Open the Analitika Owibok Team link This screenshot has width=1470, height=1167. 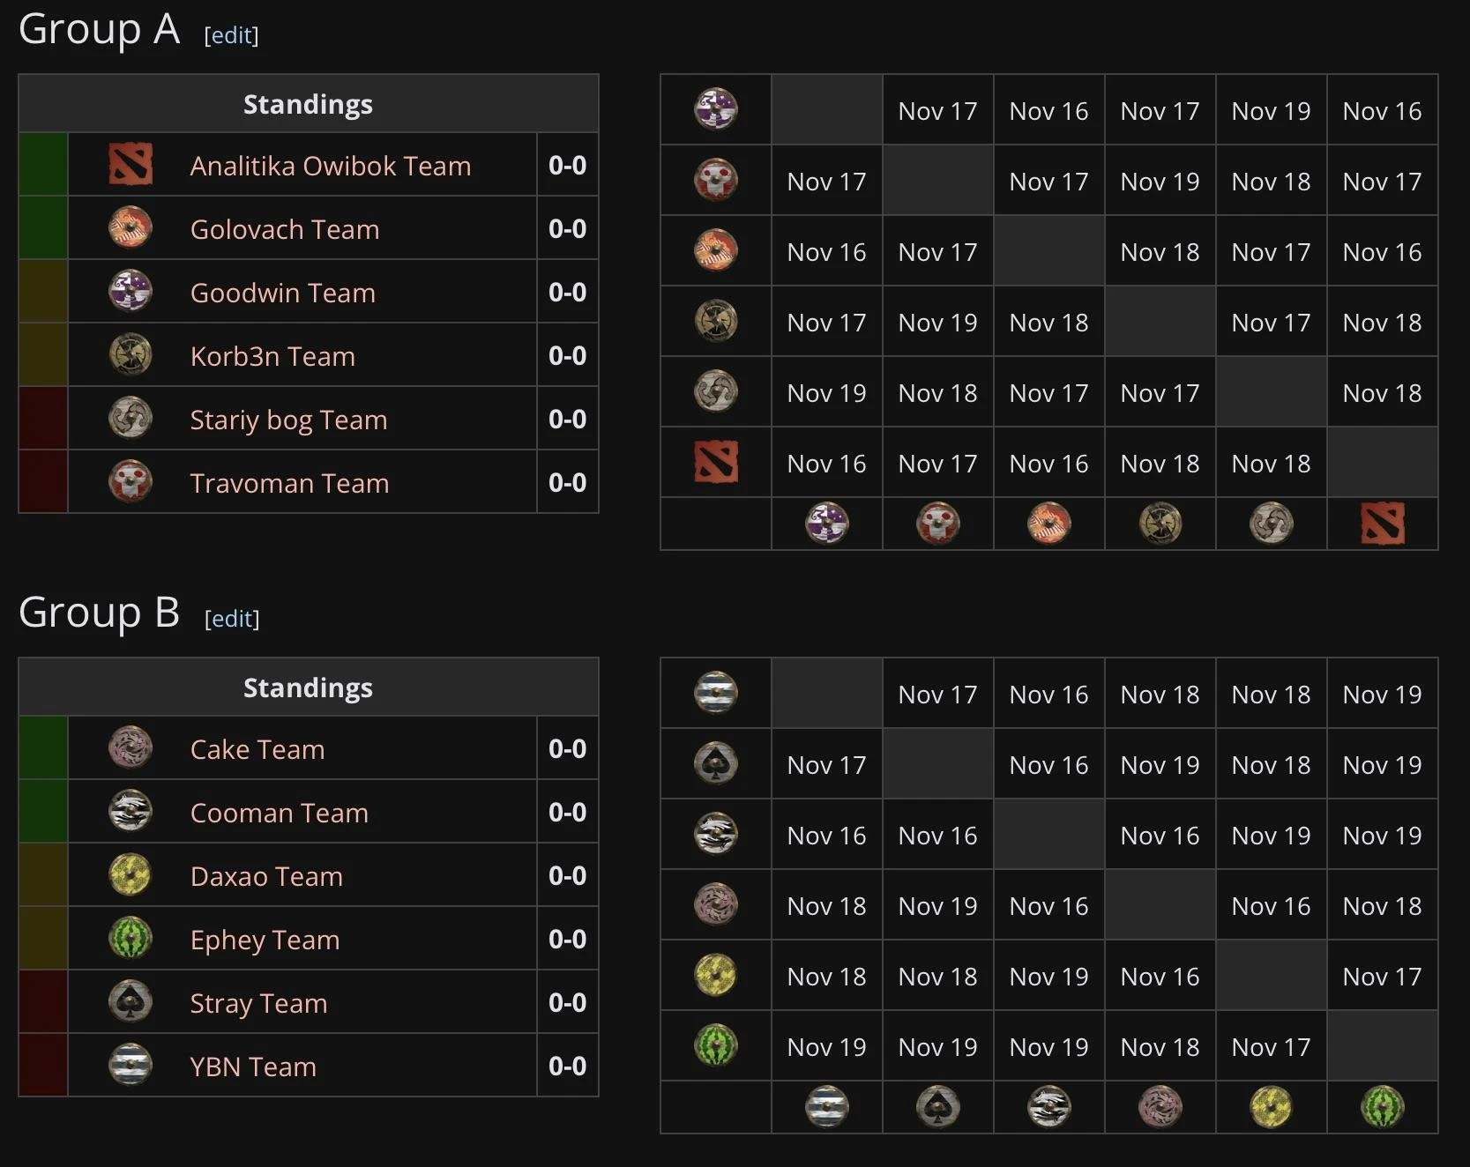(331, 166)
